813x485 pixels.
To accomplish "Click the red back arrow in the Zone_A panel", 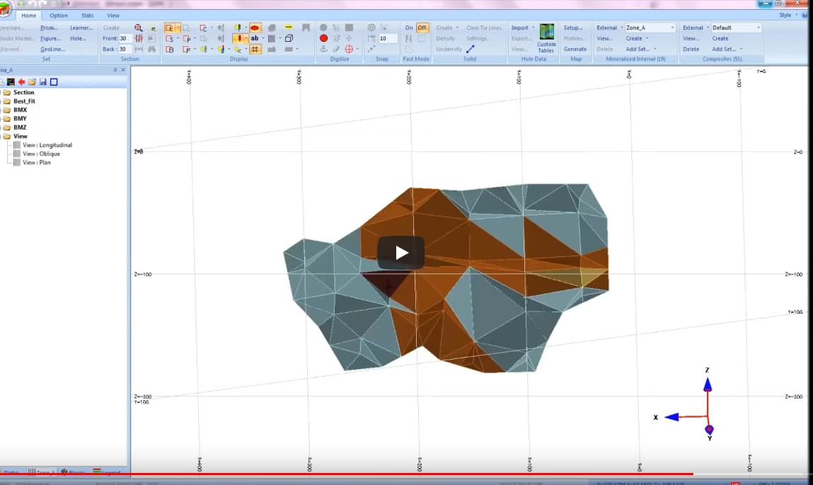I will 22,81.
